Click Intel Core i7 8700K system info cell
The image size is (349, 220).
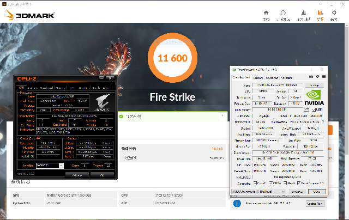click(189, 195)
